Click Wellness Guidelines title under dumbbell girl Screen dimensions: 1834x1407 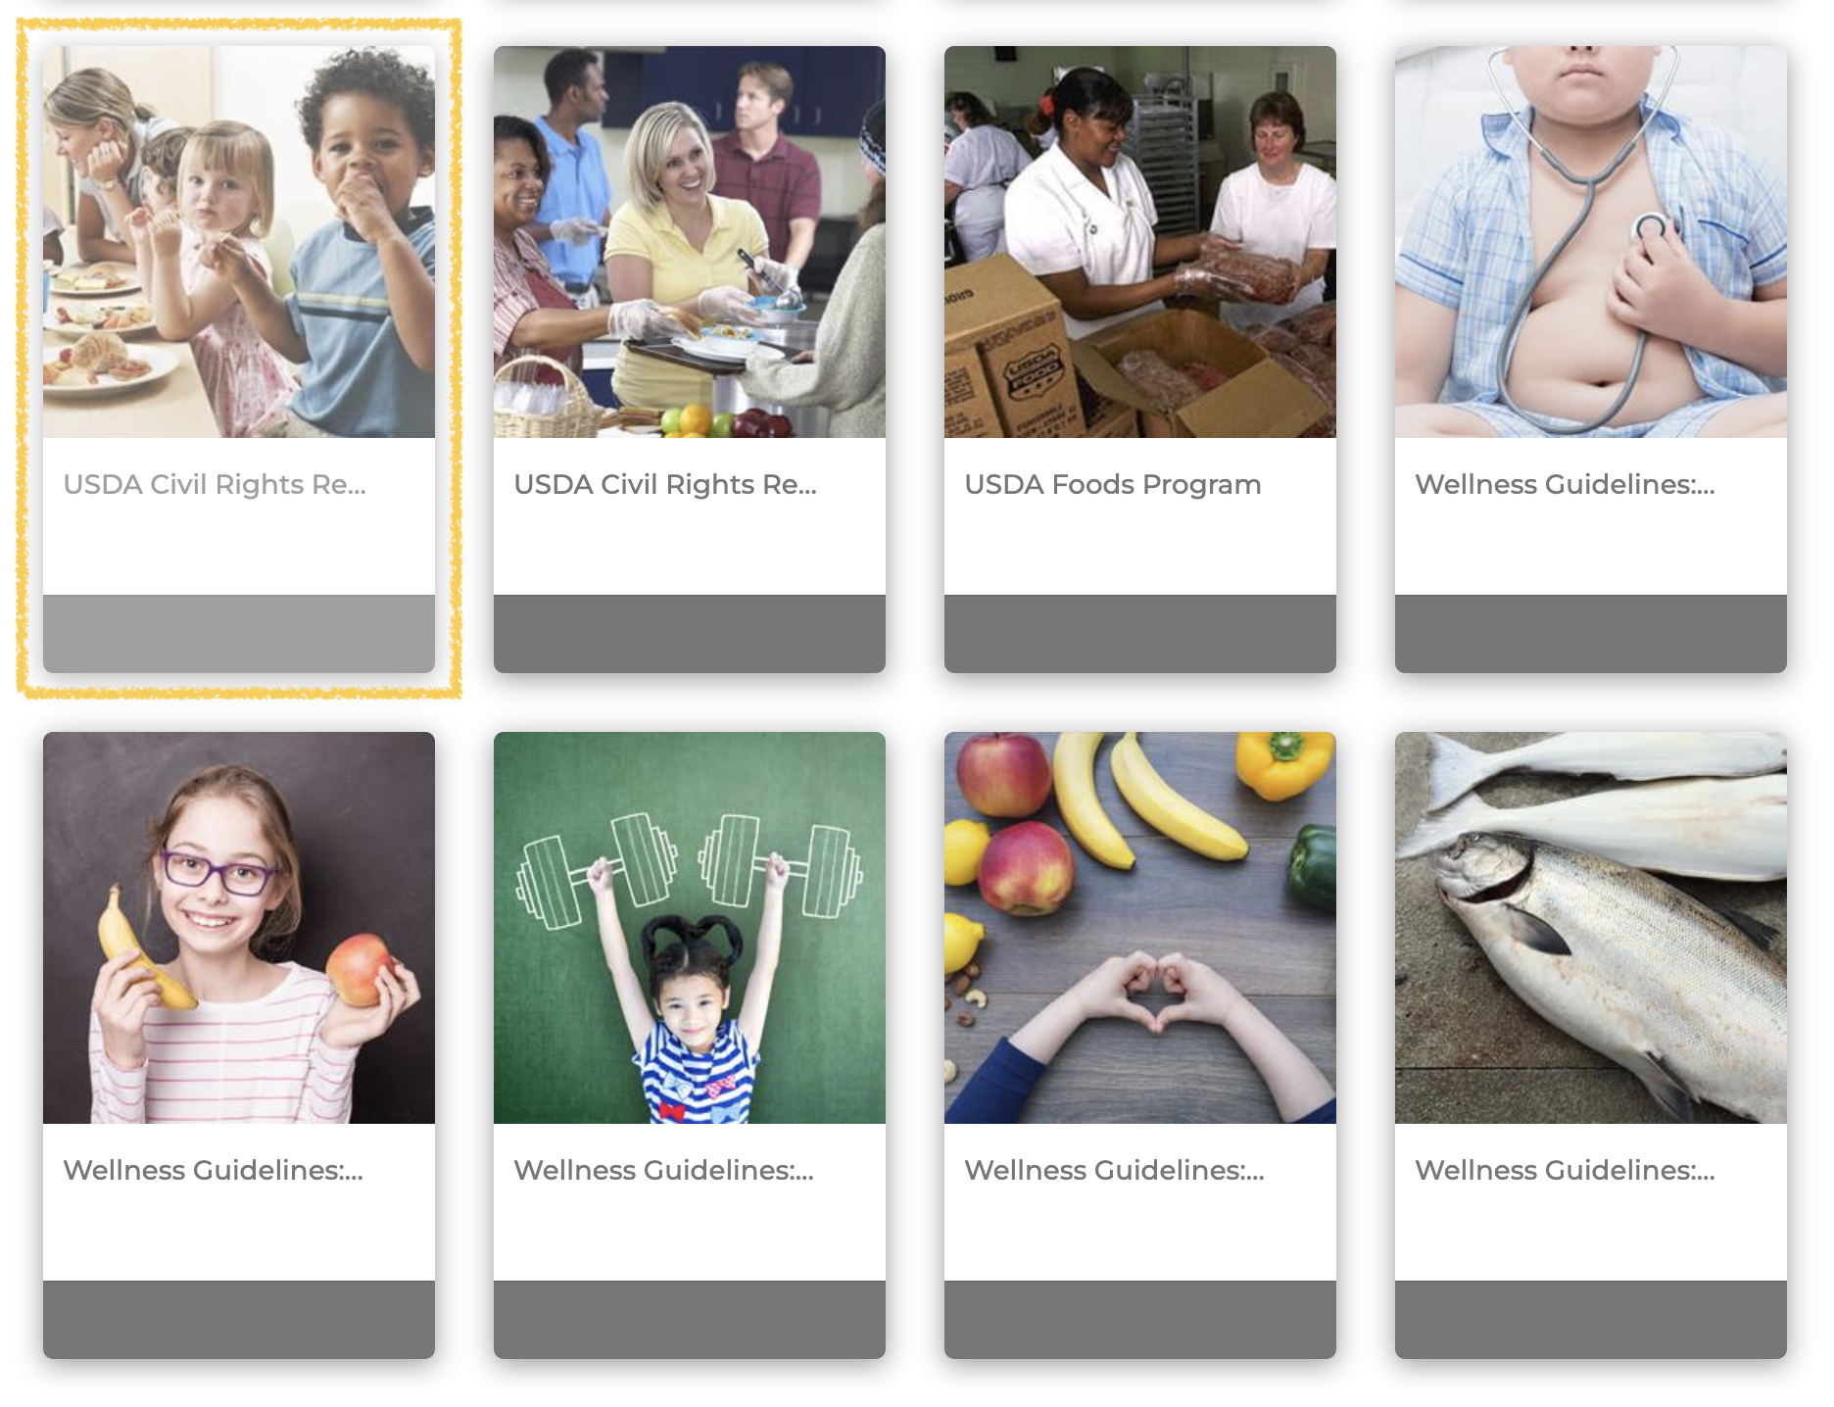click(663, 1170)
